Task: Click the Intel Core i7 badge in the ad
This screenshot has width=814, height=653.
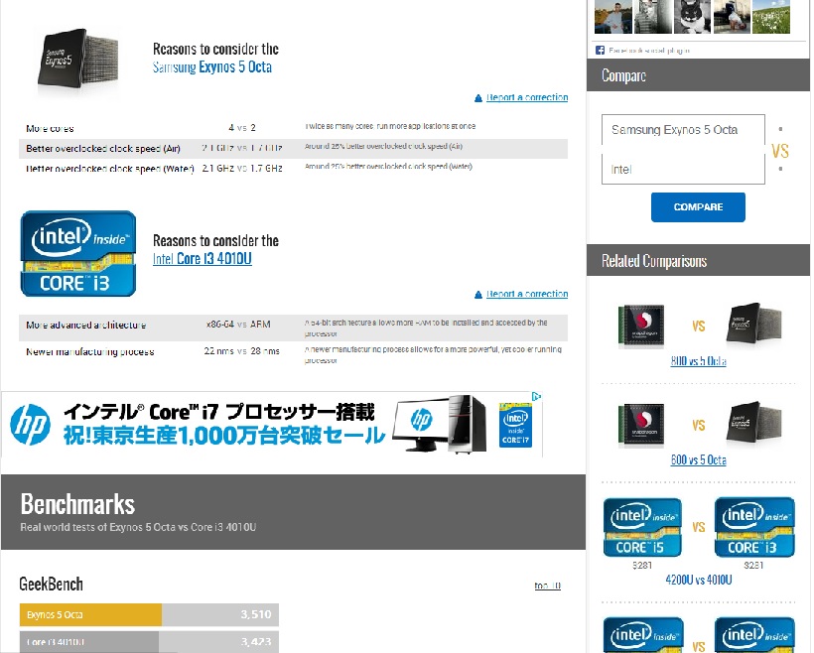Action: [515, 425]
